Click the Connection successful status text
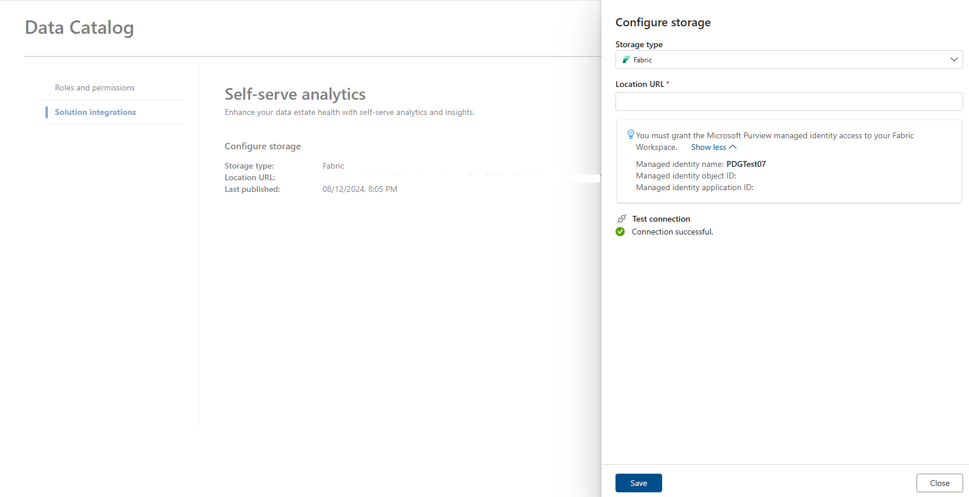 click(672, 232)
